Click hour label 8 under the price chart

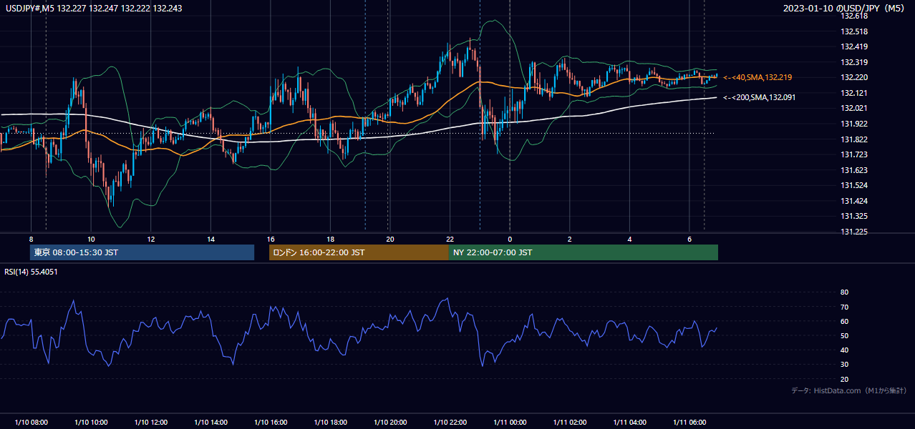coord(31,239)
